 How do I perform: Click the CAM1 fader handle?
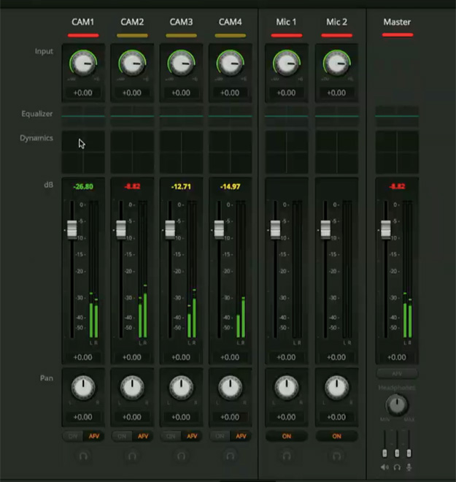click(x=72, y=229)
